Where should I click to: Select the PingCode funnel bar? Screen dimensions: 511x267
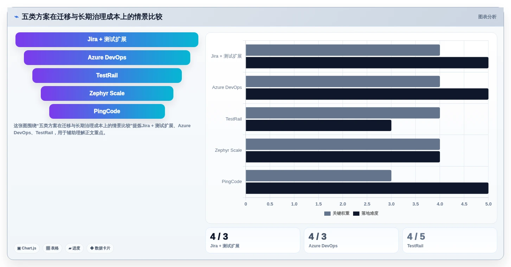[107, 111]
